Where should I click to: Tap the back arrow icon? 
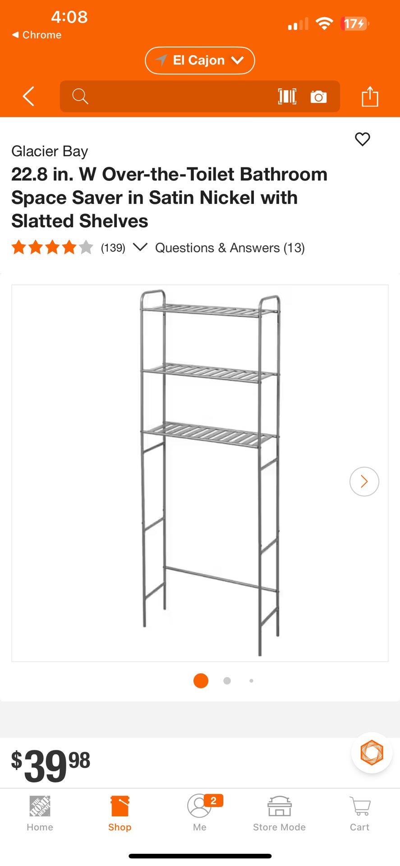[29, 96]
